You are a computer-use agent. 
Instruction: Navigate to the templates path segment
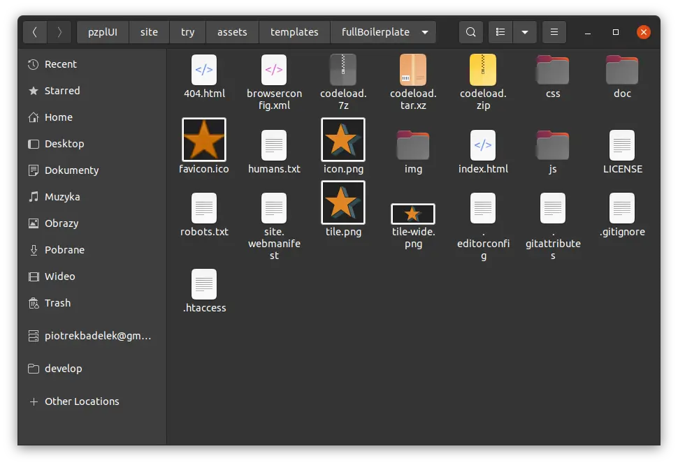point(294,32)
